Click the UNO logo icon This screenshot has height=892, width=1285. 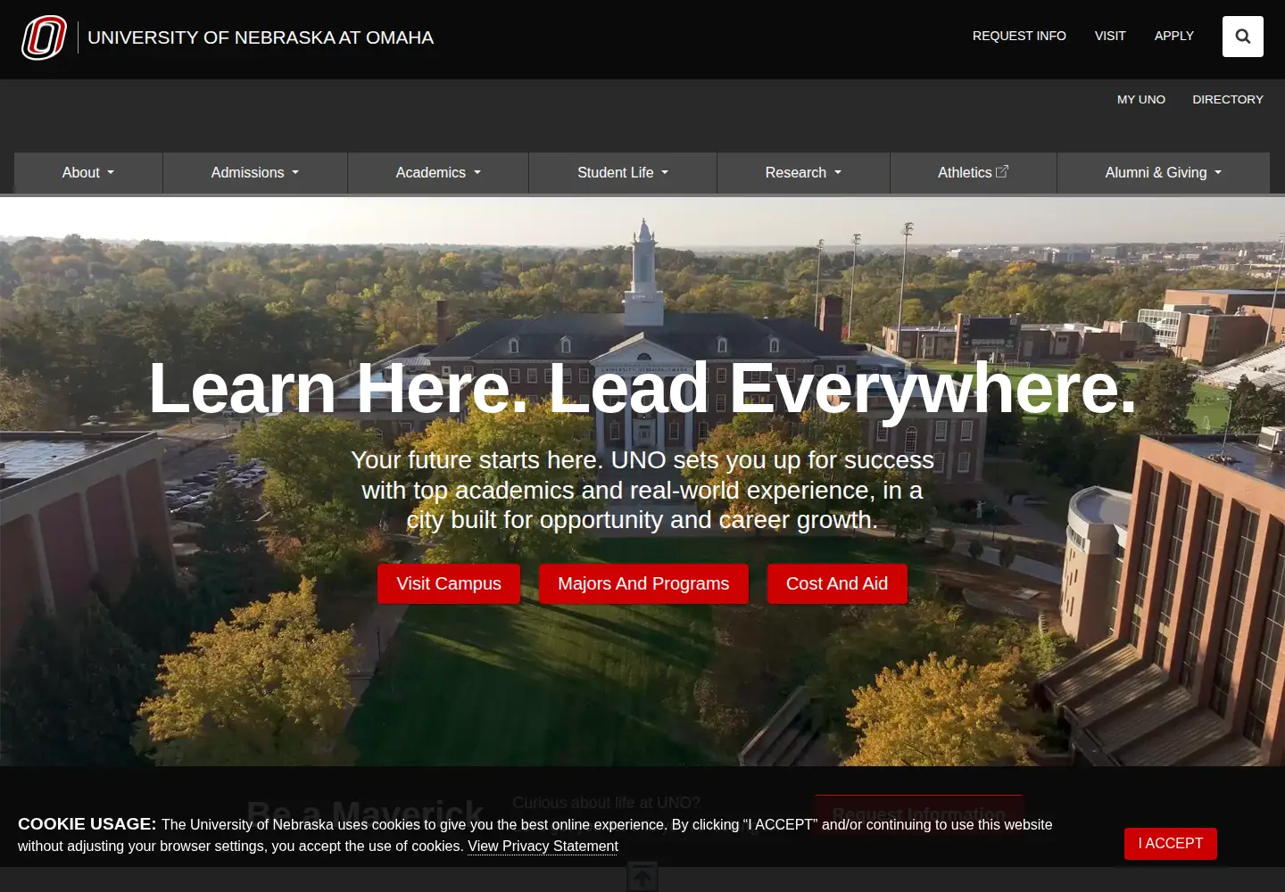point(45,37)
